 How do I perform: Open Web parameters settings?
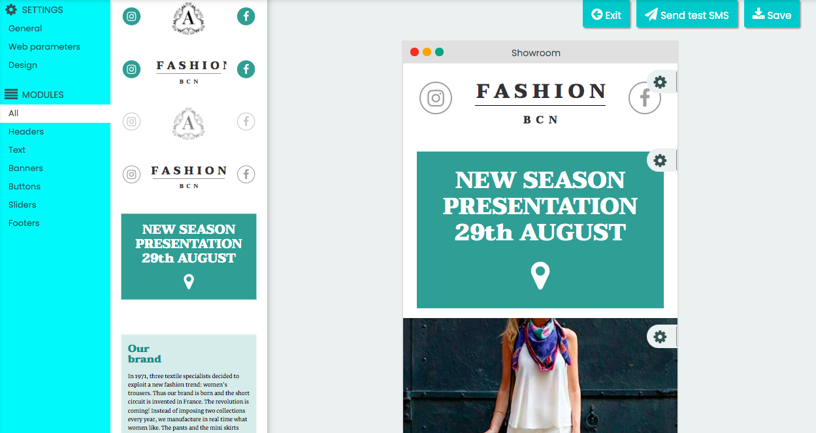tap(44, 46)
